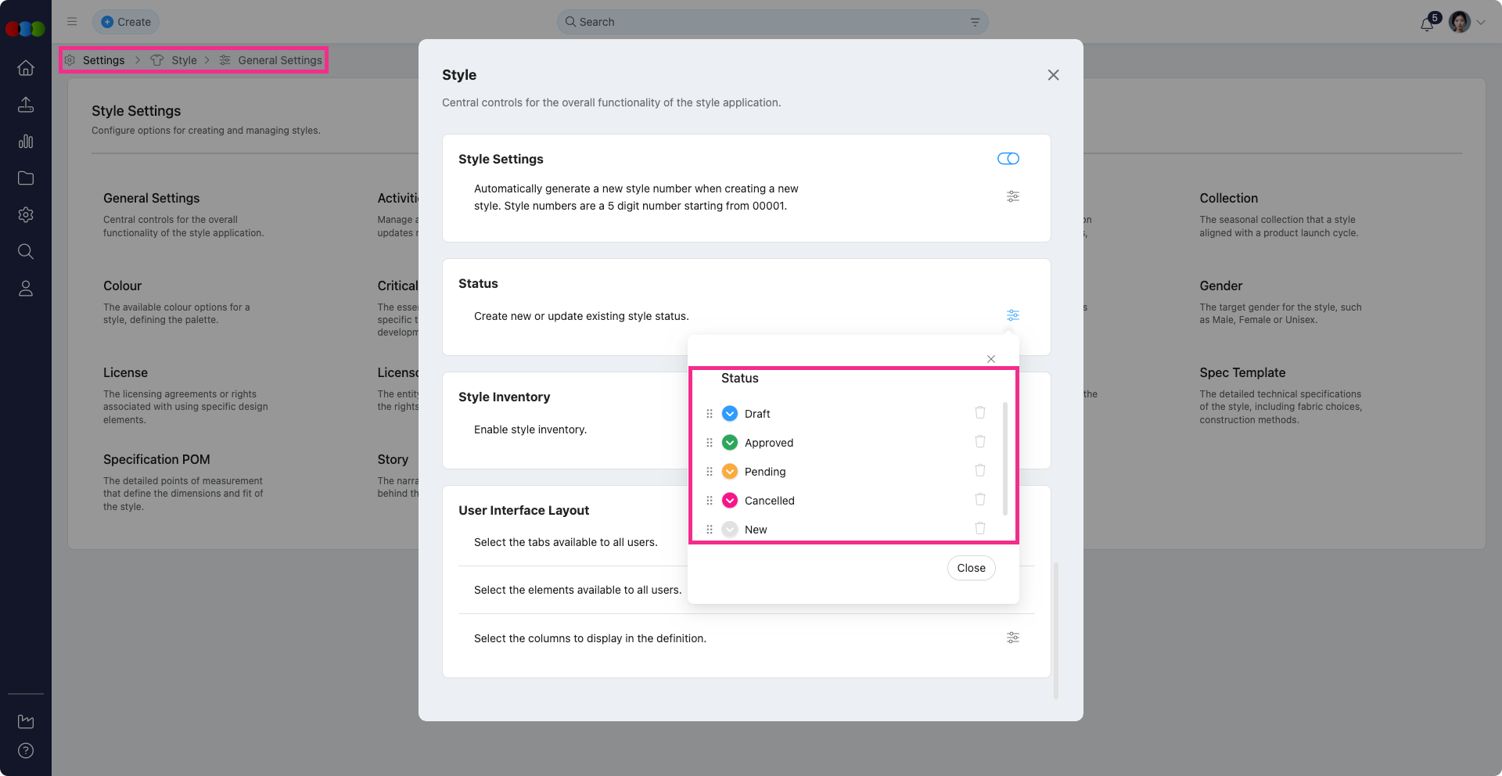
Task: Open Draft status blue colour dropdown
Action: (730, 414)
